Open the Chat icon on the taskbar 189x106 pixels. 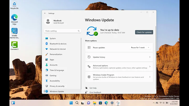pyautogui.click(x=89, y=103)
